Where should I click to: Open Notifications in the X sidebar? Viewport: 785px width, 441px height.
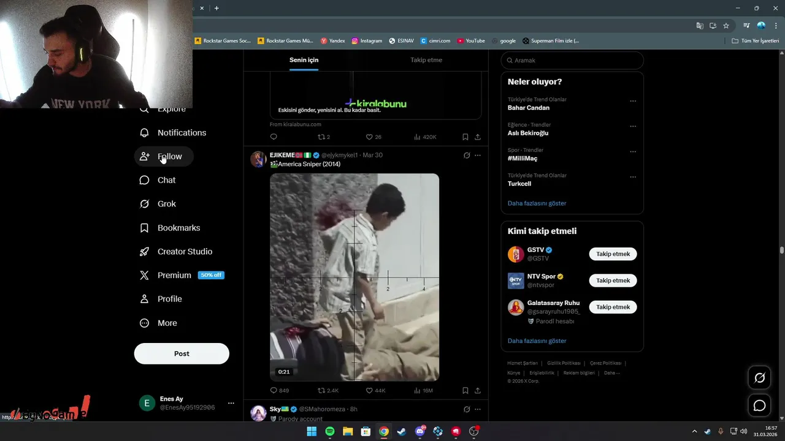pos(173,133)
